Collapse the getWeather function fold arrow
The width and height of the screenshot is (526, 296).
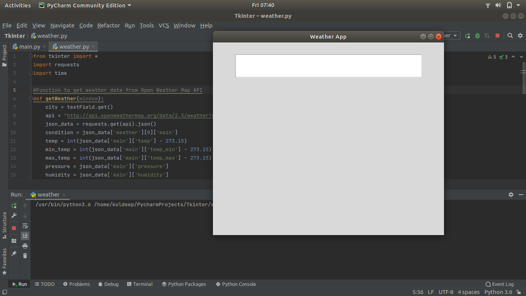(31, 99)
